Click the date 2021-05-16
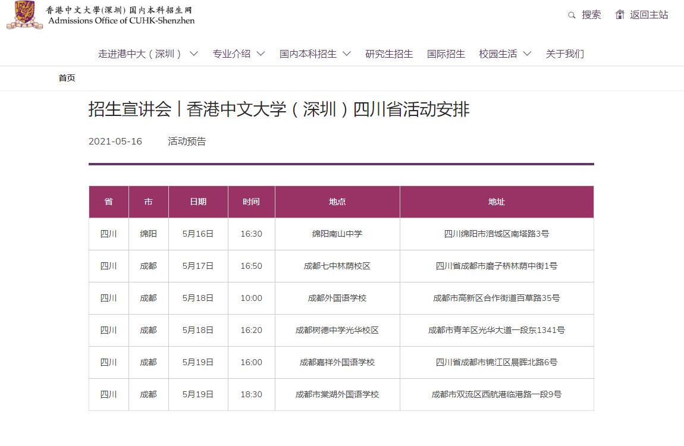 (x=115, y=142)
